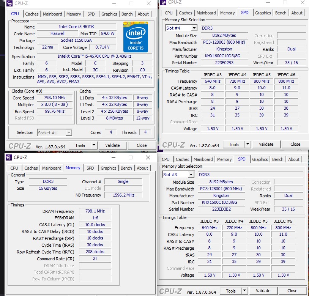This screenshot has width=309, height=296.
Task: Click the Channel # value Single
Action: coord(123,181)
